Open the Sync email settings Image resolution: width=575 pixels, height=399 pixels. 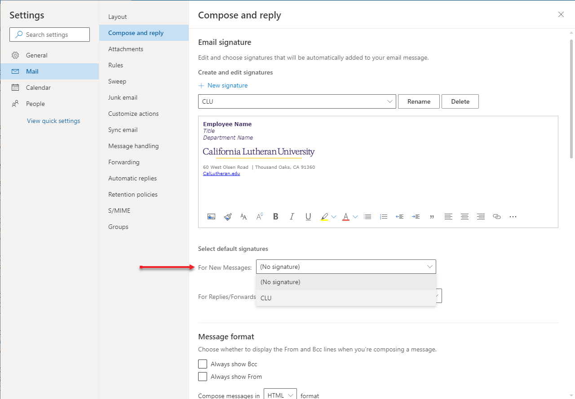[x=144, y=130]
